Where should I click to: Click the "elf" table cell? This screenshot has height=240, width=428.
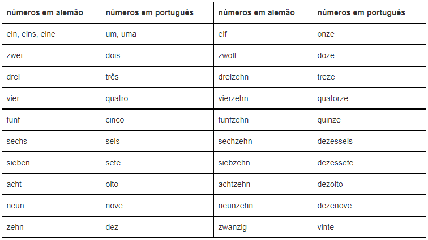(222, 34)
